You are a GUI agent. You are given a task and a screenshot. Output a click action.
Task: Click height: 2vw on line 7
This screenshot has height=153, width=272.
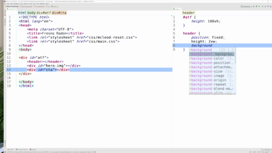click(x=204, y=42)
